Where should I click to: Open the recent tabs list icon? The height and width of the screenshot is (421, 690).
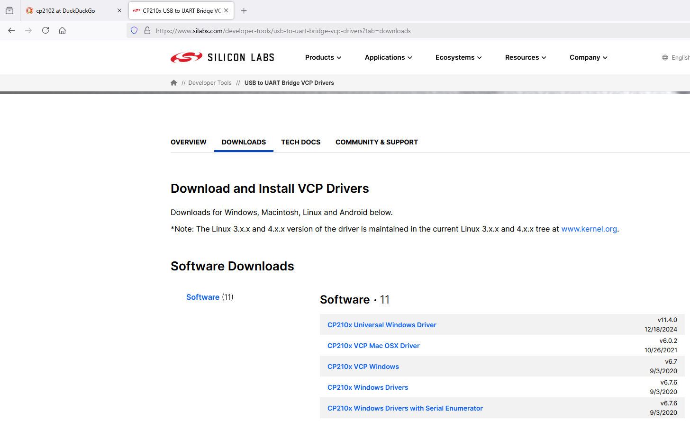(x=9, y=10)
